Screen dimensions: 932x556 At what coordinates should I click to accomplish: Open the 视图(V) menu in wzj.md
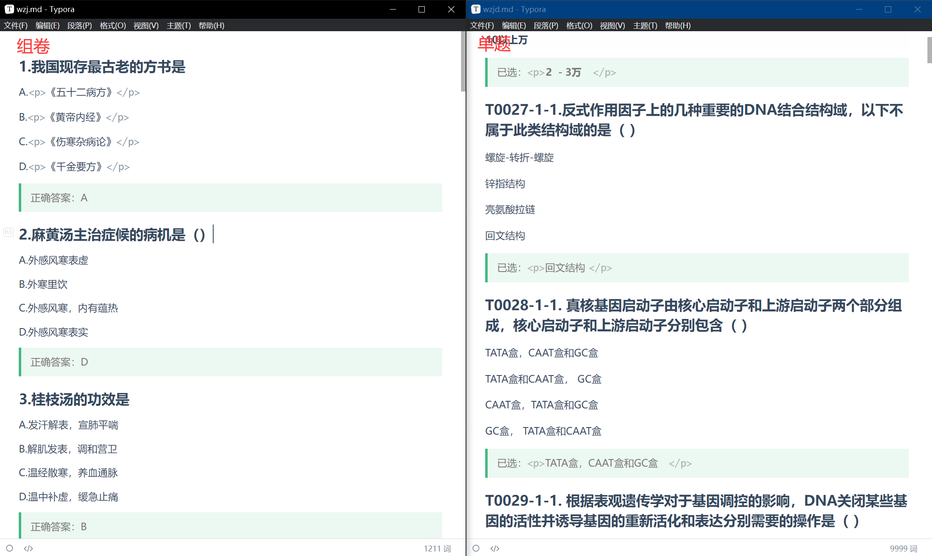click(x=145, y=25)
